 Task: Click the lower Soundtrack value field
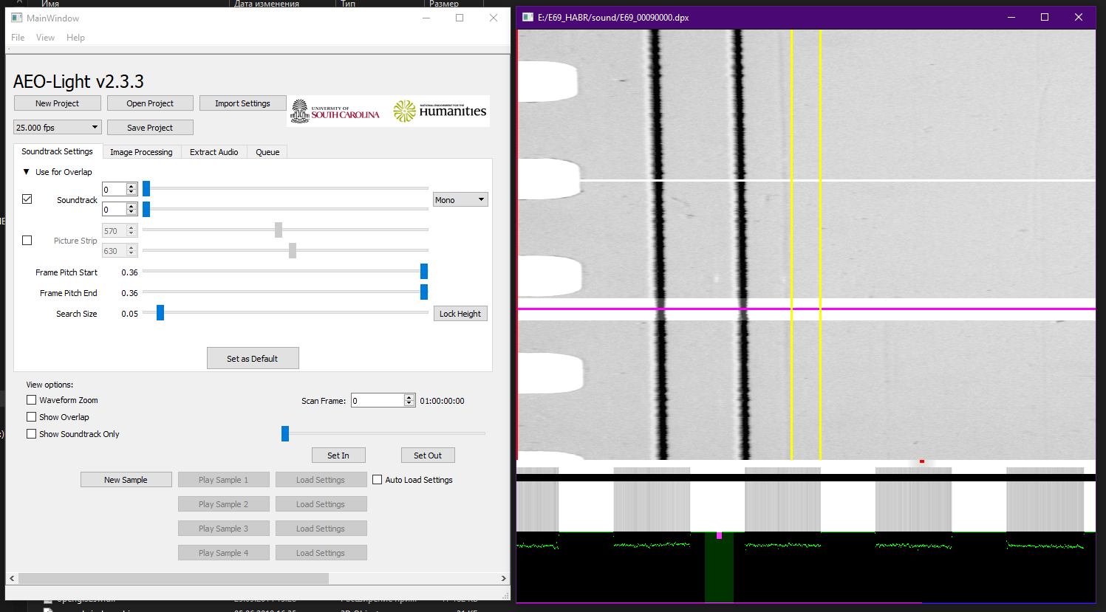(114, 210)
